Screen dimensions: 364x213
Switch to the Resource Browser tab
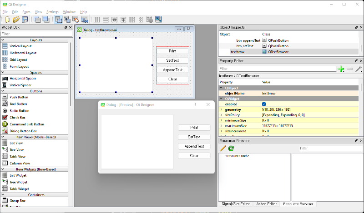point(298,204)
